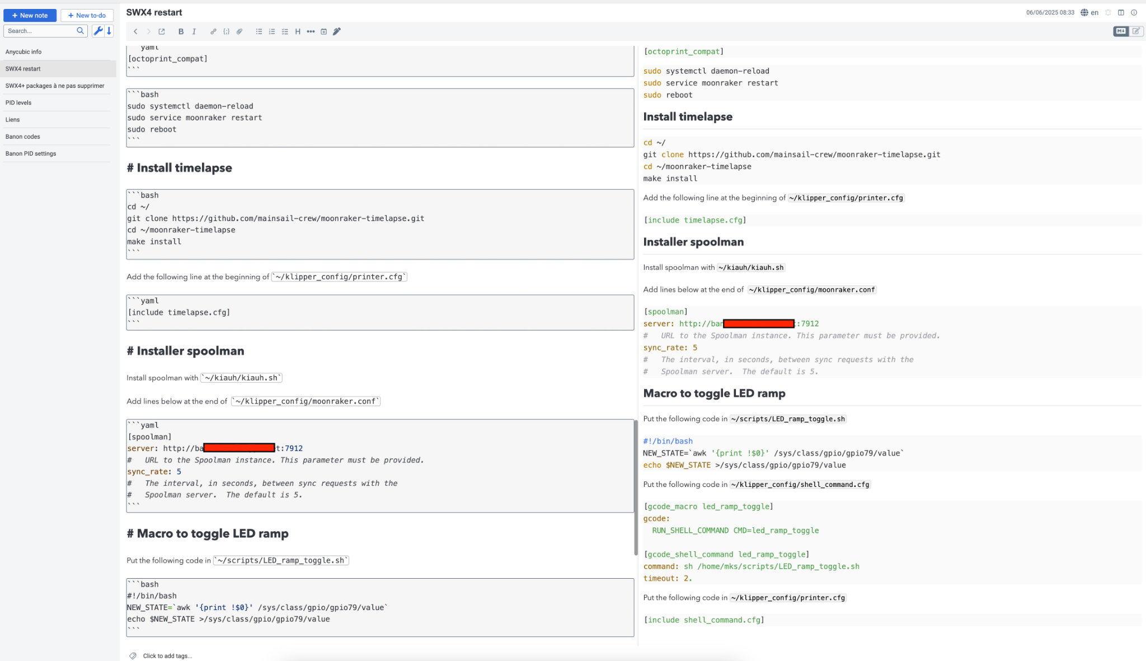Insert a code block with the braces icon
Image resolution: width=1146 pixels, height=661 pixels.
[x=226, y=31]
